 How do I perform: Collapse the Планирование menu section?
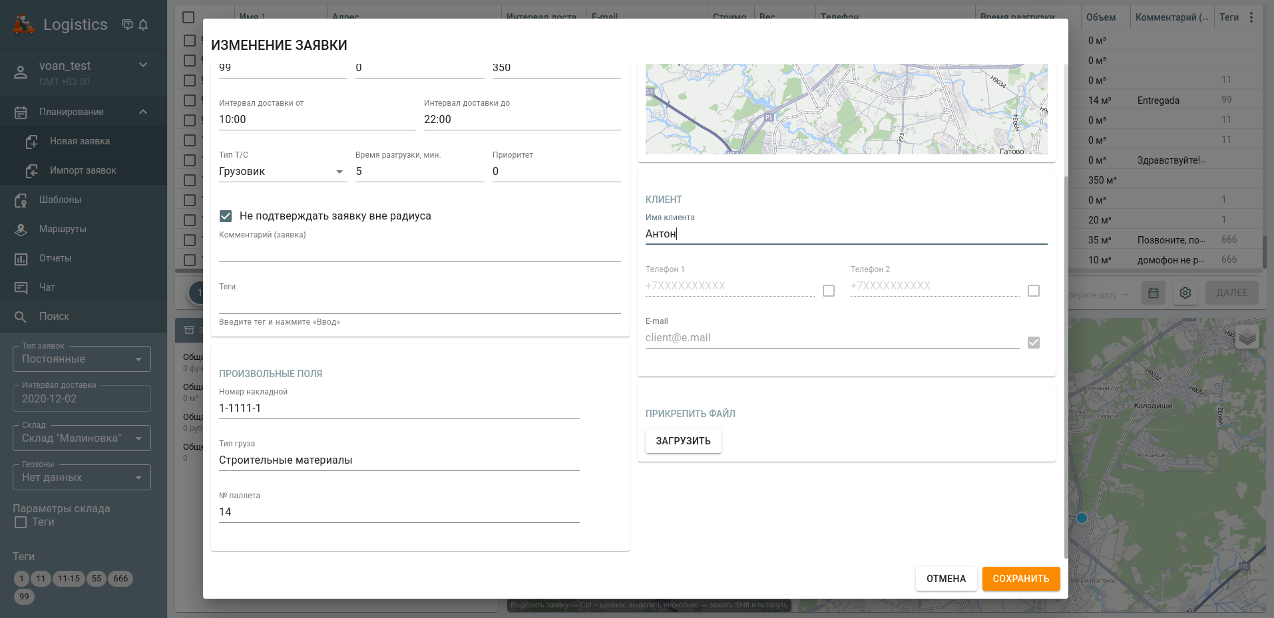[143, 112]
